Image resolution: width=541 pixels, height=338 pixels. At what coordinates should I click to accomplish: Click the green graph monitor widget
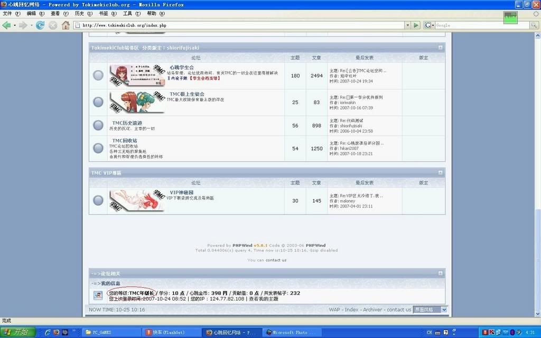(x=510, y=17)
